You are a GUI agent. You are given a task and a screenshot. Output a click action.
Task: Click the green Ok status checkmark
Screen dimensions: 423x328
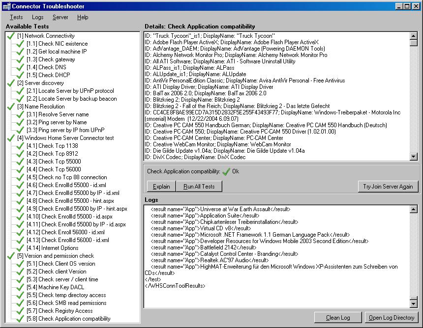[x=226, y=171]
